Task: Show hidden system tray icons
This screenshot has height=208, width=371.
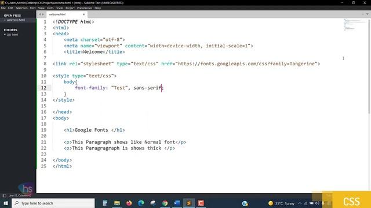Action: pos(300,203)
